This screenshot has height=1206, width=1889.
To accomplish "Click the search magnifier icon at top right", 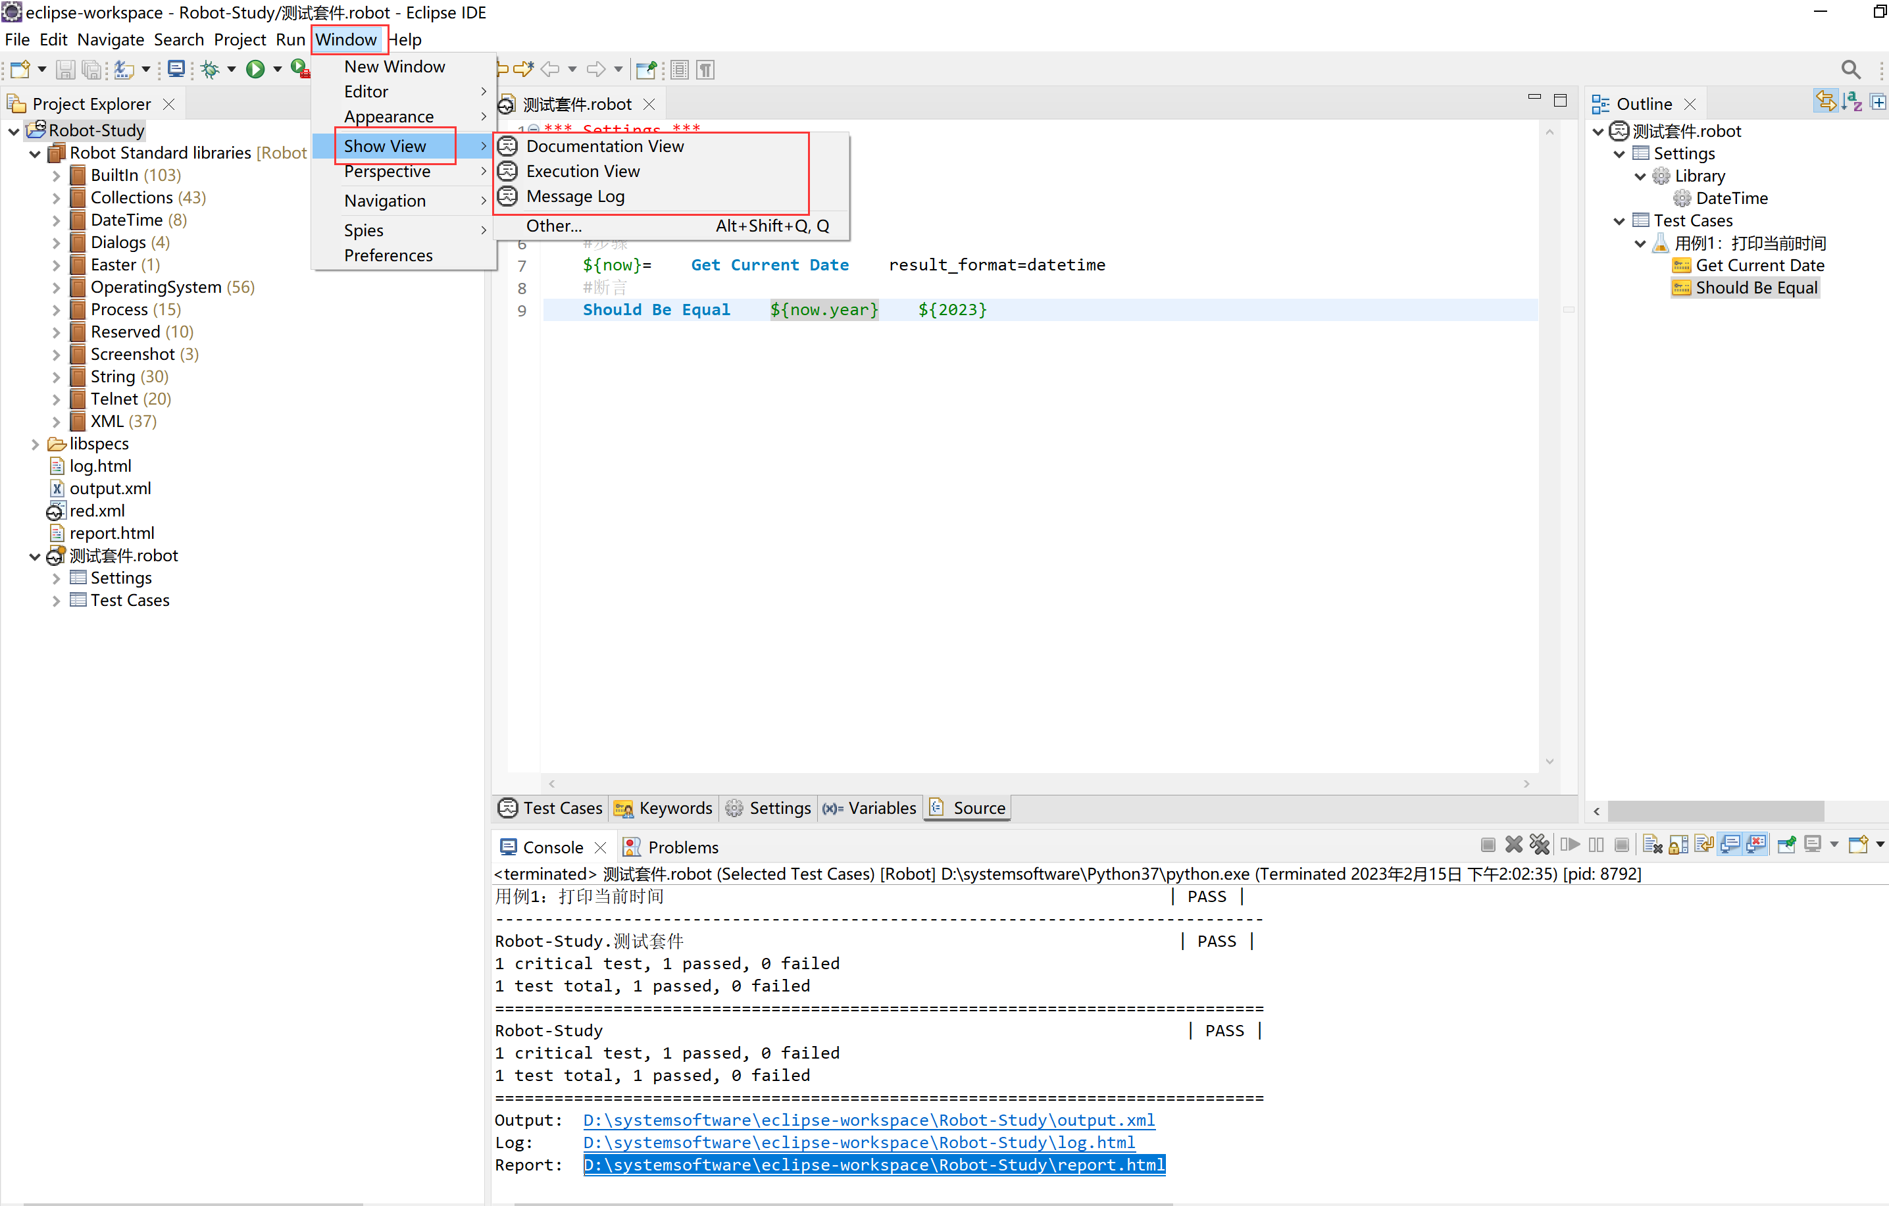I will coord(1850,69).
